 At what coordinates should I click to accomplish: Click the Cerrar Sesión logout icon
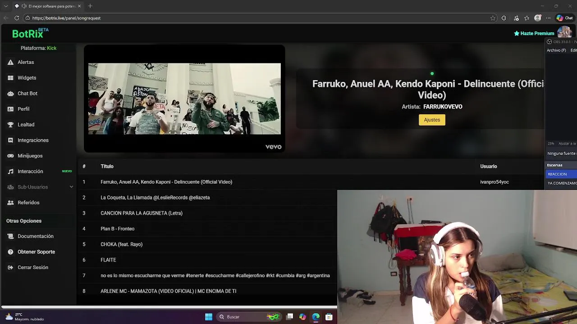pyautogui.click(x=10, y=267)
